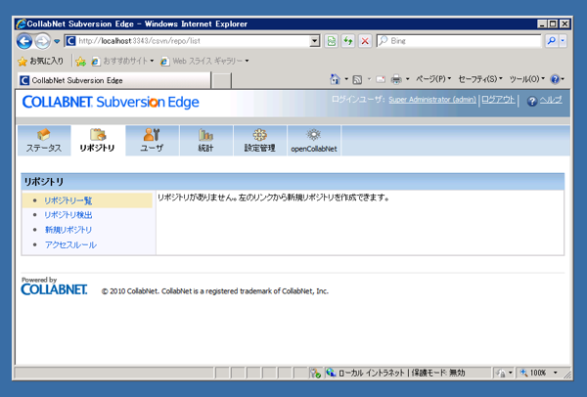Open the ツール(O) menu
Image resolution: width=587 pixels, height=397 pixels.
click(526, 79)
